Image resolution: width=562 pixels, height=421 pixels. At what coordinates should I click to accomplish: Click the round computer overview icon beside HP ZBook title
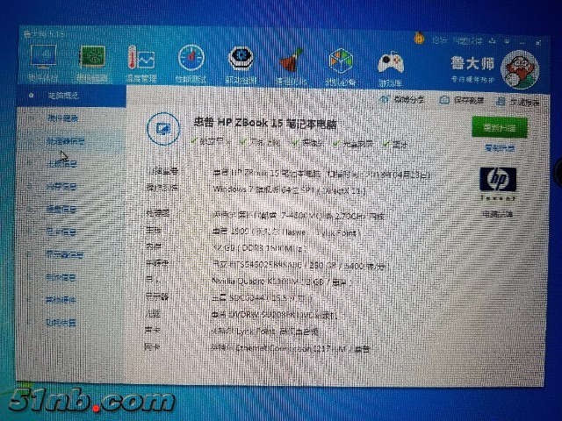(x=163, y=129)
